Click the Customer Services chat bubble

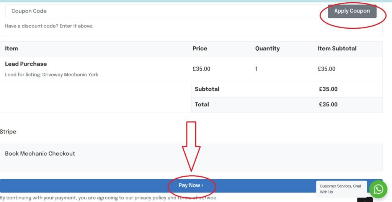(x=341, y=189)
